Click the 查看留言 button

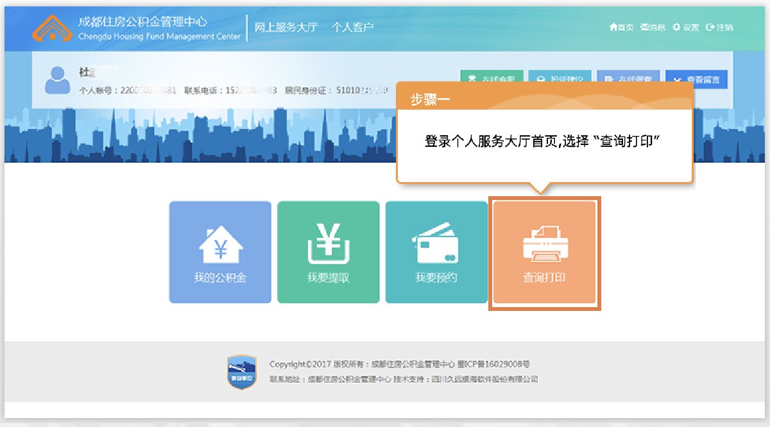(696, 80)
